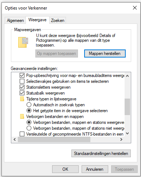Click the list's scroll up arrow
Screen dimensions: 141x177
tap(127, 76)
